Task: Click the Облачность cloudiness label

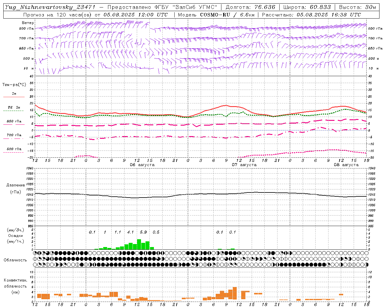Action: [x=15, y=260]
